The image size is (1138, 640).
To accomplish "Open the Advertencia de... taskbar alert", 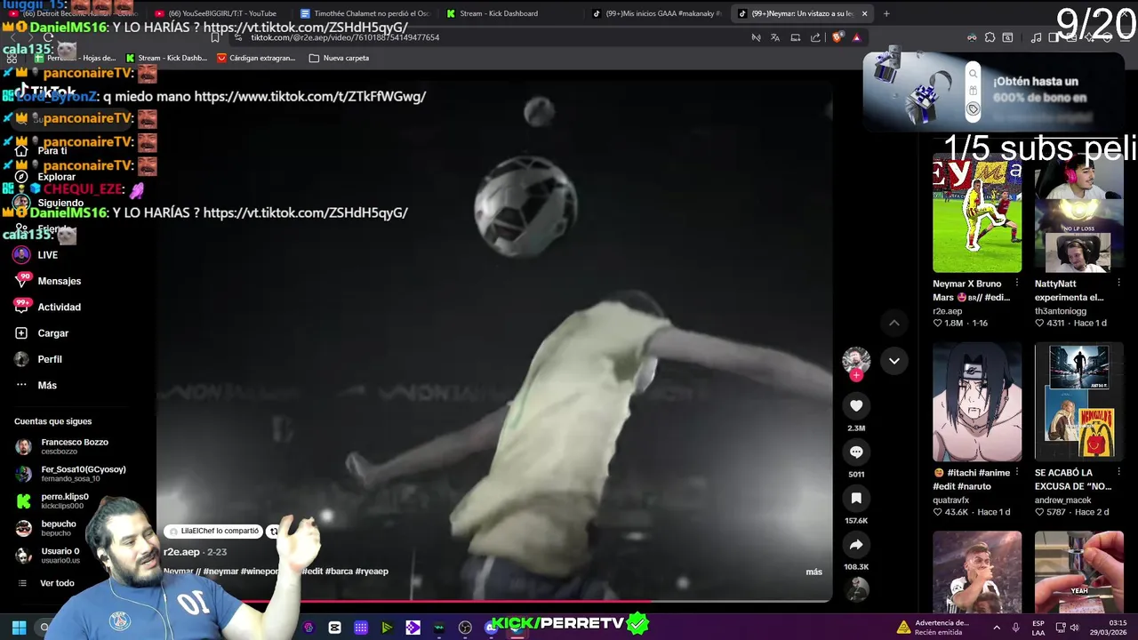I will (x=933, y=628).
